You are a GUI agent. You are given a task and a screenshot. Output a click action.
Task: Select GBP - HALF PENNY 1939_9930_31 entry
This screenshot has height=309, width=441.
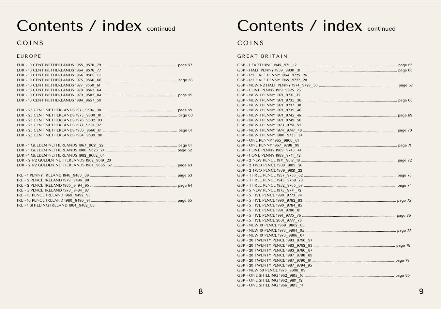point(269,70)
